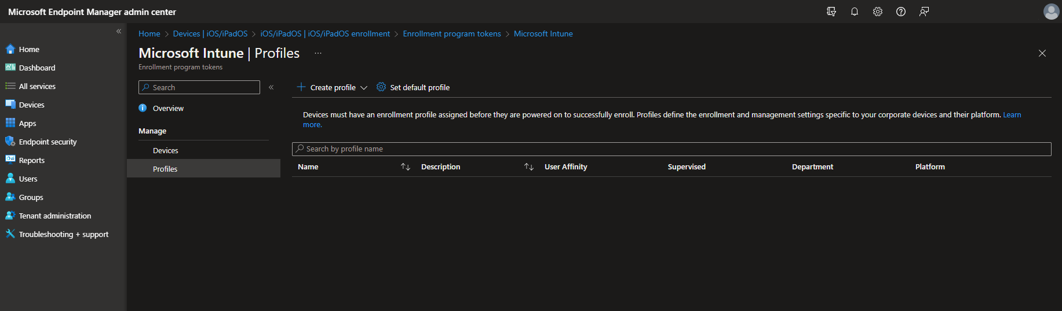
Task: Open the feedback icon in header
Action: [x=924, y=12]
